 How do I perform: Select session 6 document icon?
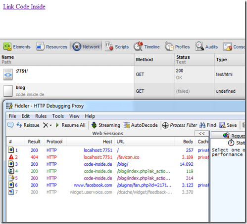coord(11,185)
